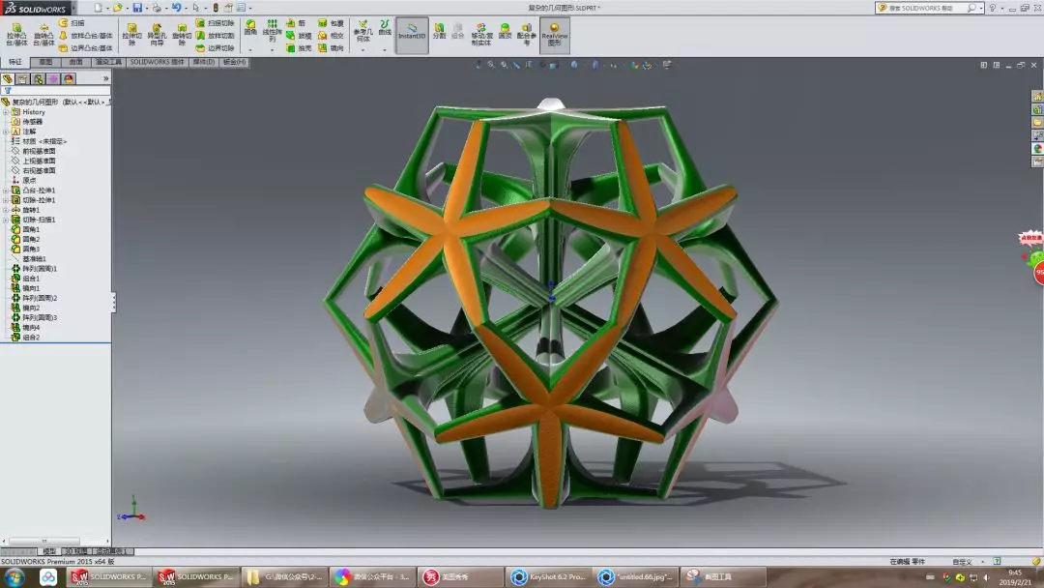
Task: Click the Split (分割) tool
Action: (x=440, y=31)
